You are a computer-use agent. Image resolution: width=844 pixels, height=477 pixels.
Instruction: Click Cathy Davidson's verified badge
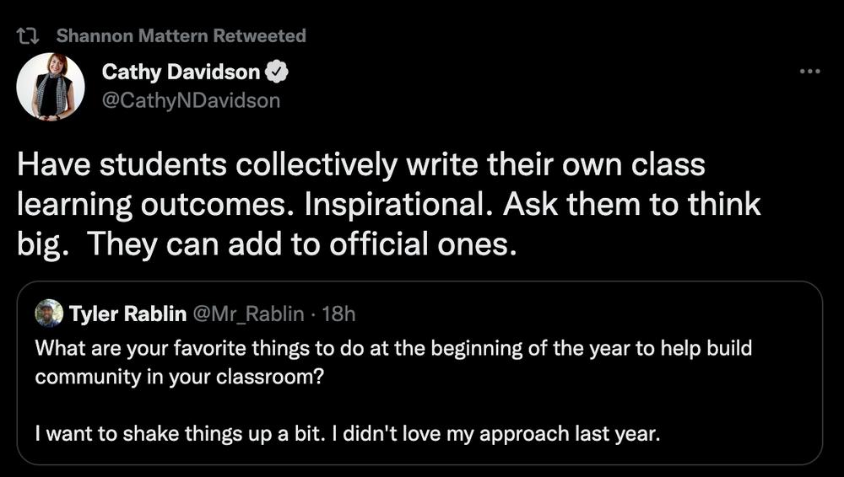point(277,72)
